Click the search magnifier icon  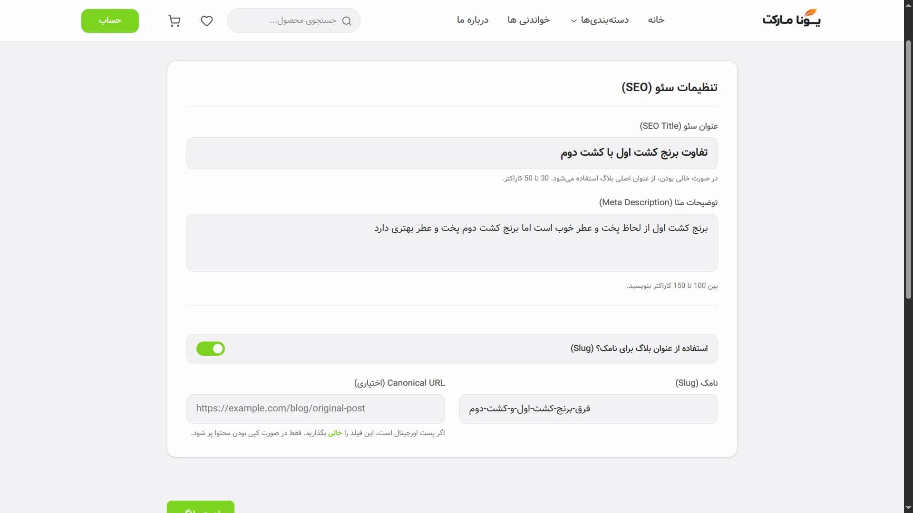[347, 21]
